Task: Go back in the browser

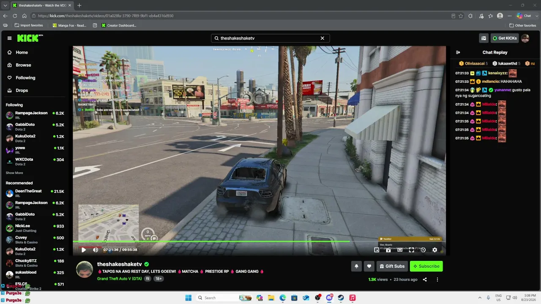Action: (x=5, y=16)
